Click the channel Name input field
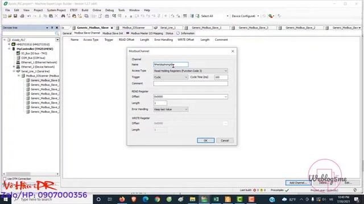Image resolution: width=364 pixels, height=204 pixels. (171, 65)
